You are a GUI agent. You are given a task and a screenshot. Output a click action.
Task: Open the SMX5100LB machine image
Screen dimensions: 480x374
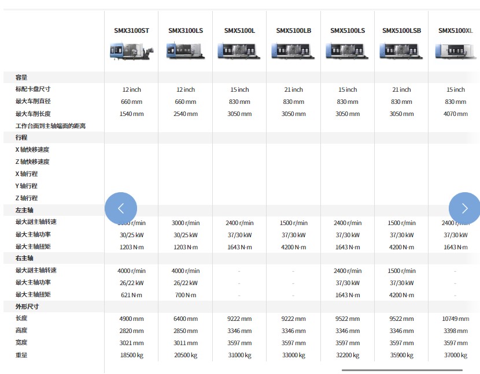pos(293,51)
